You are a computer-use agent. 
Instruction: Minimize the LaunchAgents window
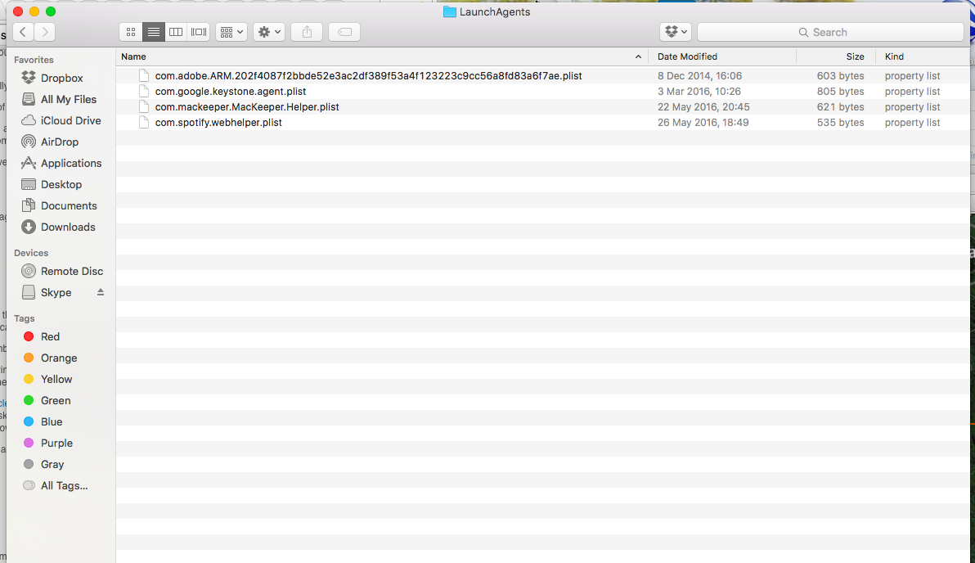34,11
